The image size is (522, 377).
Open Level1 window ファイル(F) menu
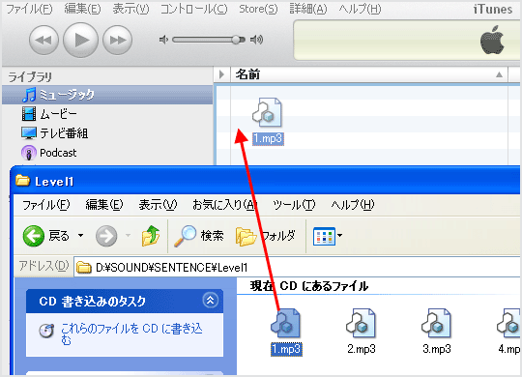[x=46, y=205]
